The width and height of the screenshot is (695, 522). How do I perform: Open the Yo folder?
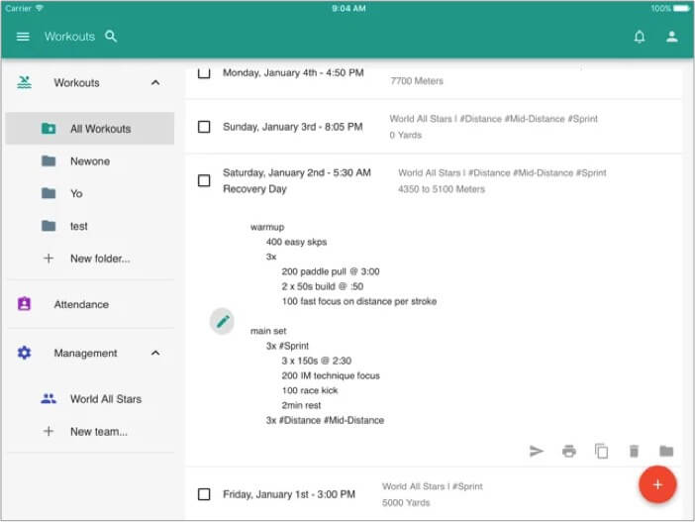[x=90, y=193]
